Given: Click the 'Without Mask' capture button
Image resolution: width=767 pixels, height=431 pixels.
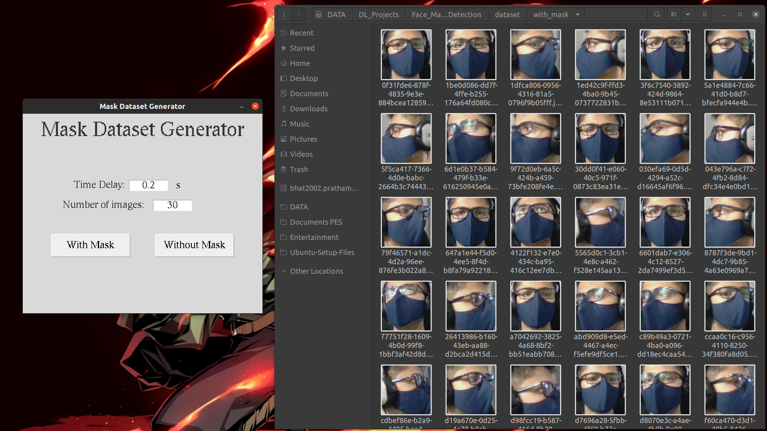Looking at the screenshot, I should pos(194,244).
